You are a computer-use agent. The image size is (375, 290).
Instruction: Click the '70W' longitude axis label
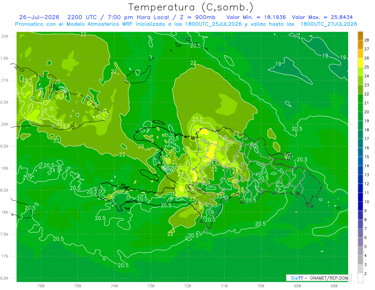tap(261, 286)
